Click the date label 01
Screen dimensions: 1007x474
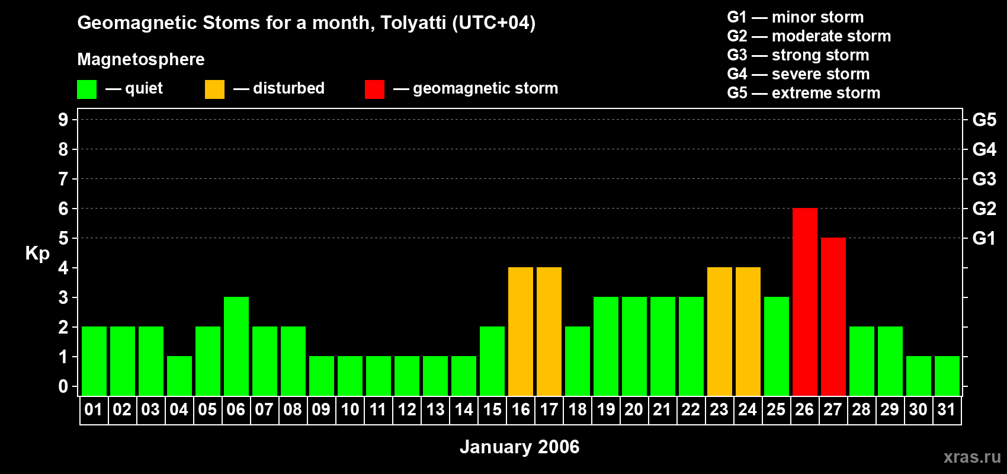[x=94, y=410]
